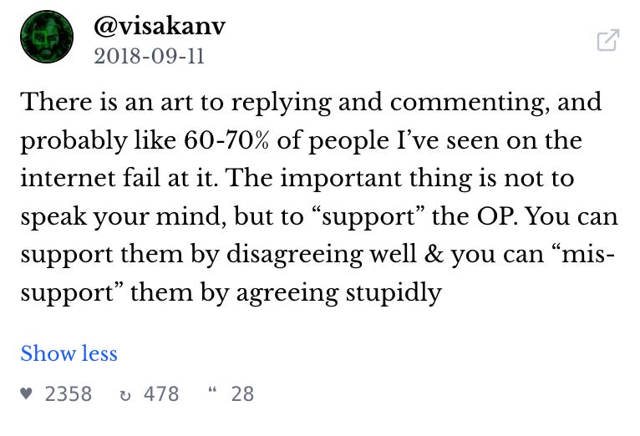This screenshot has width=640, height=436.
Task: Open the green profile avatar of visakanv
Action: pyautogui.click(x=47, y=38)
